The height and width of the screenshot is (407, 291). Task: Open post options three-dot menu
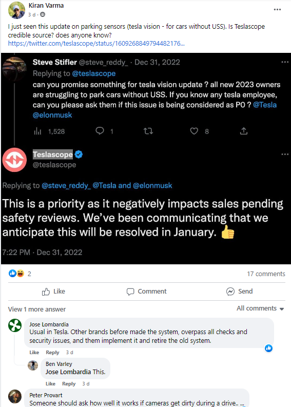(x=277, y=10)
